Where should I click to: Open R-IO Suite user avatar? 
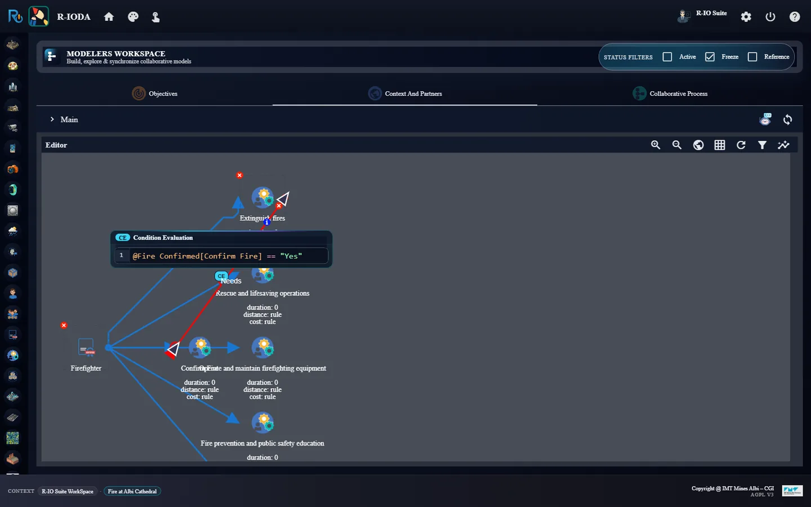(683, 16)
